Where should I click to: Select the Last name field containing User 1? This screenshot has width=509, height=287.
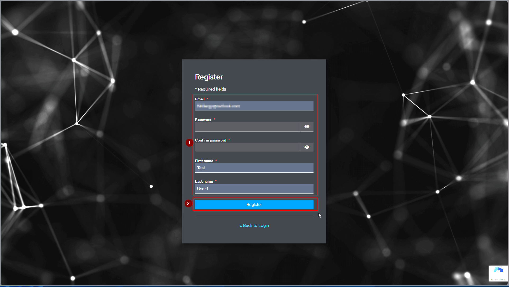point(254,189)
